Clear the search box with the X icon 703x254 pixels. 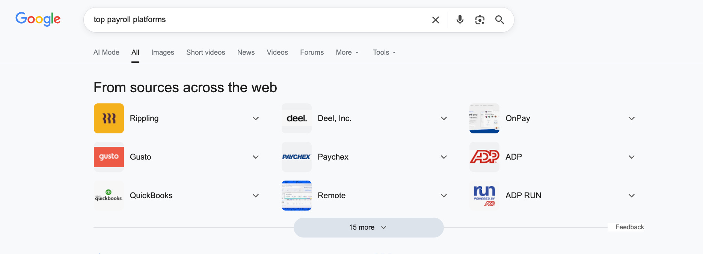(x=436, y=20)
